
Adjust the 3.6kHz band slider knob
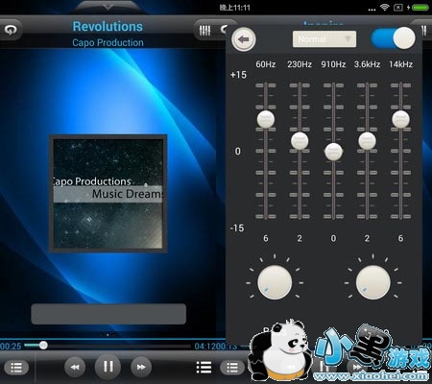367,141
